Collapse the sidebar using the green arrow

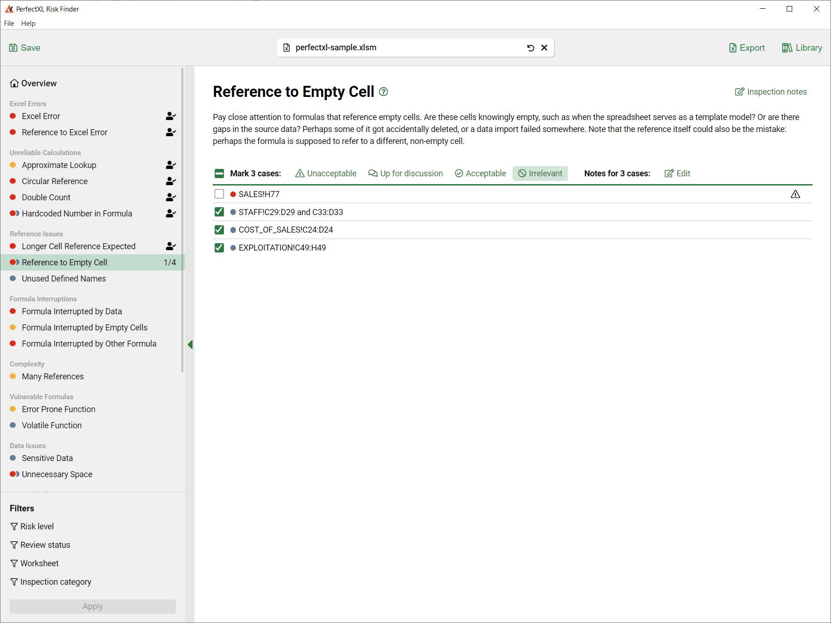click(190, 345)
